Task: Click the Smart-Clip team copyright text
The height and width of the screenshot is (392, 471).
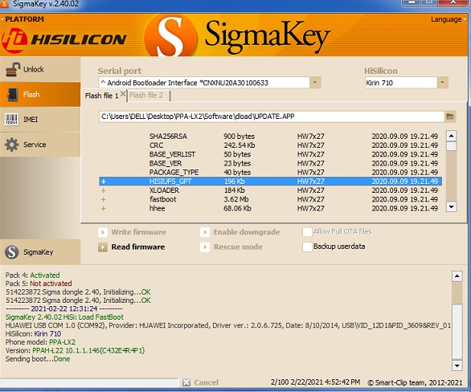Action: point(415,382)
